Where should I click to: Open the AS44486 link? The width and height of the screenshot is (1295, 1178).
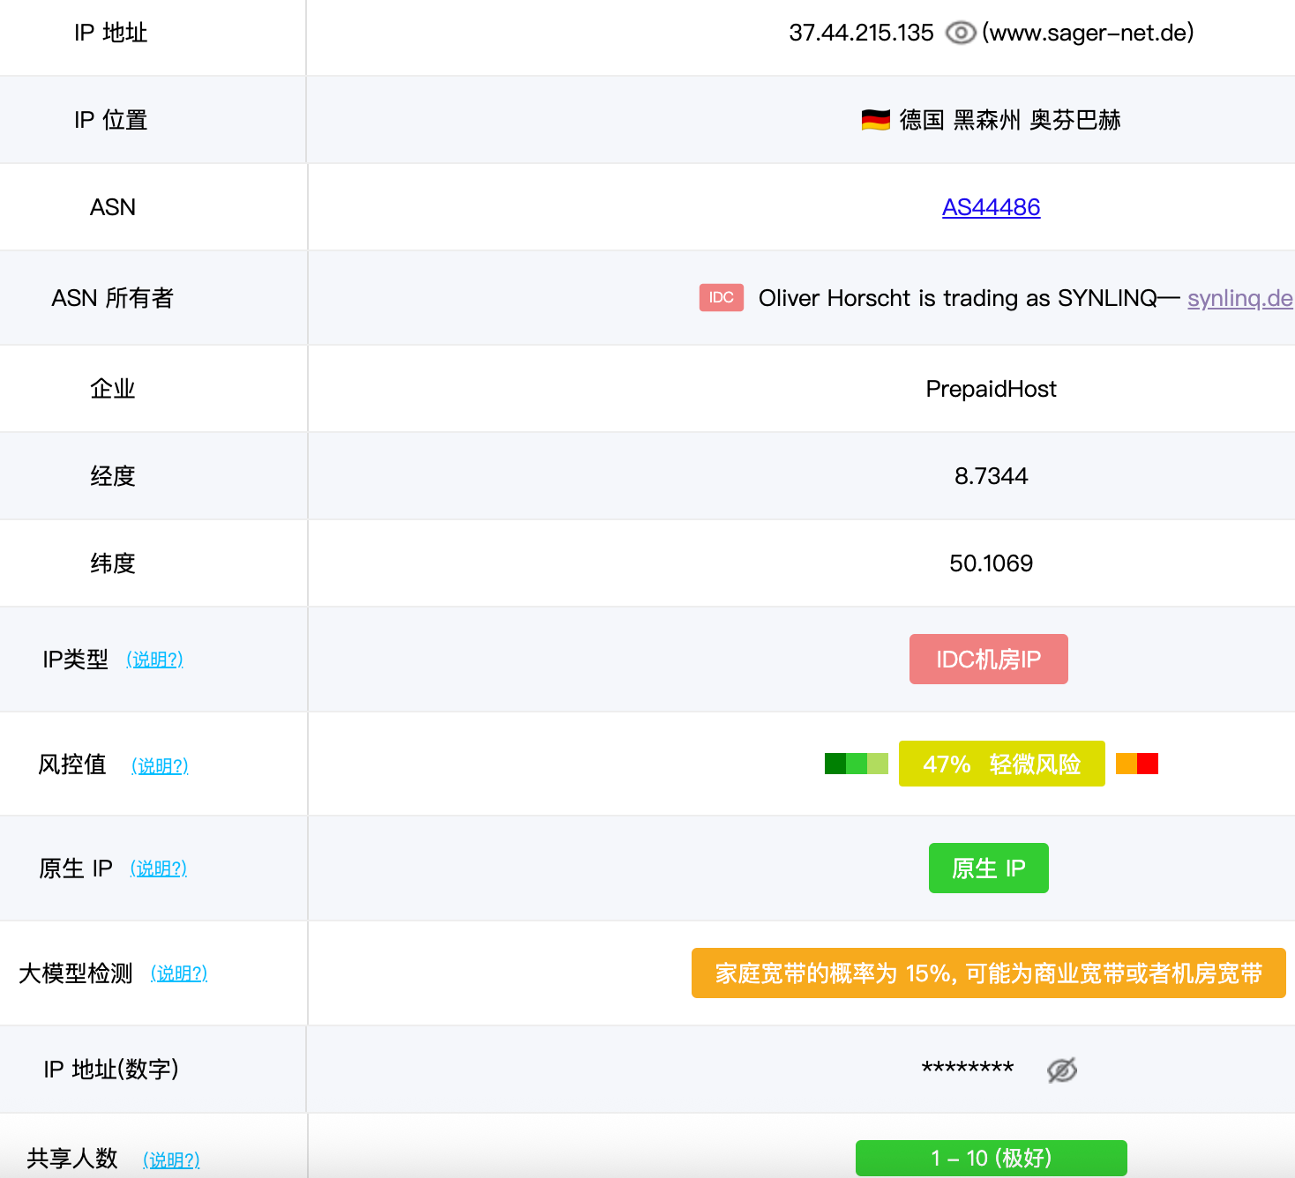pos(991,207)
